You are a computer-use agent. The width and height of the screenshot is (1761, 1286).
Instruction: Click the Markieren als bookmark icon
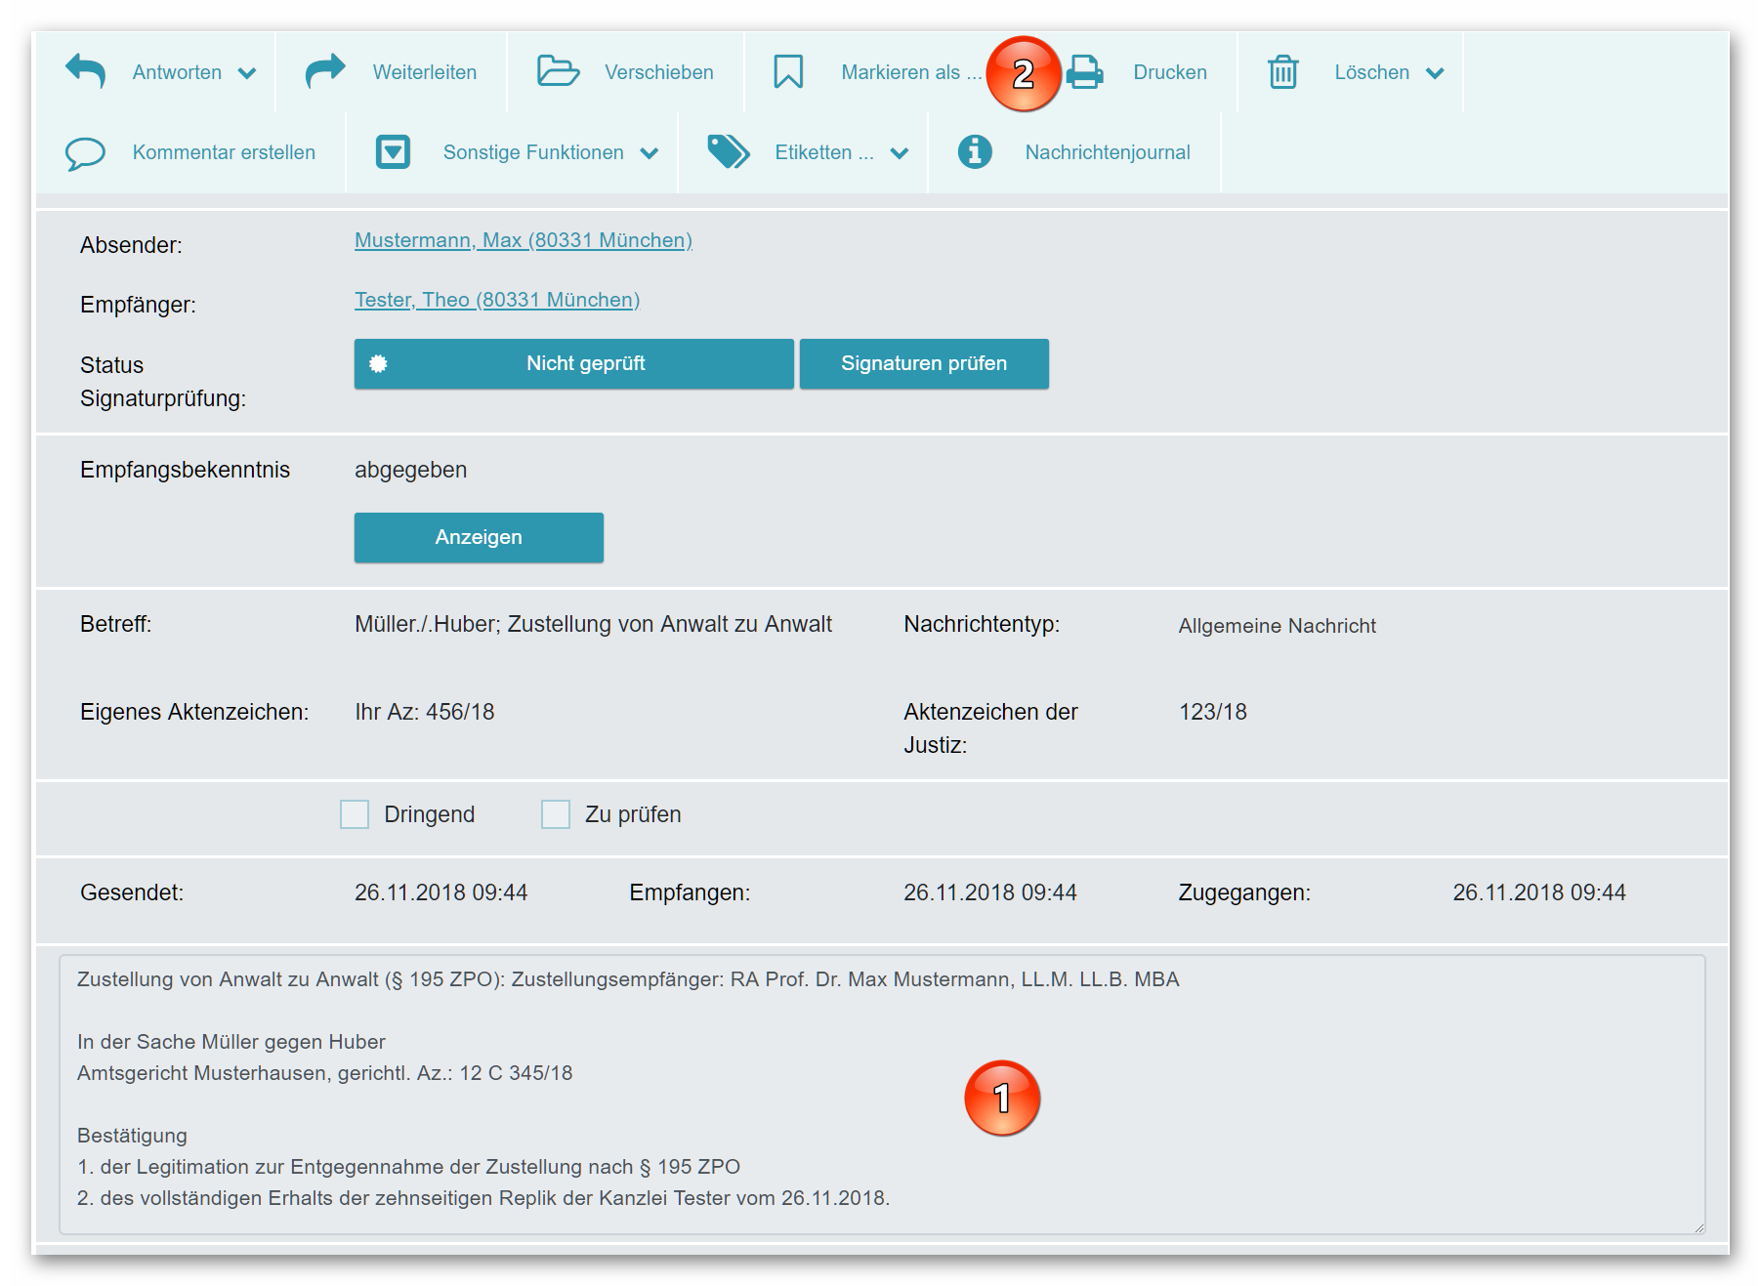pos(788,72)
